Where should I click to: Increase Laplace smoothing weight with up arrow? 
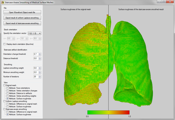click(x=40, y=67)
